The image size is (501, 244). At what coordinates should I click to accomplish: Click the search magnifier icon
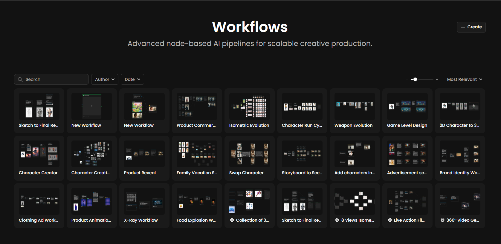coord(20,79)
